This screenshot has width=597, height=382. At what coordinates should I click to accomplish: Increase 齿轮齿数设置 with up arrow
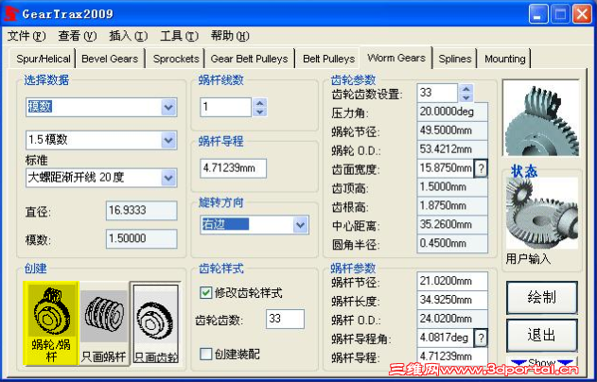[466, 89]
